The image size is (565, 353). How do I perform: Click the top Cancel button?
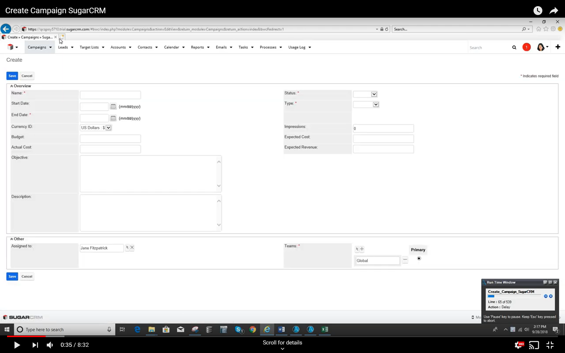click(x=27, y=76)
